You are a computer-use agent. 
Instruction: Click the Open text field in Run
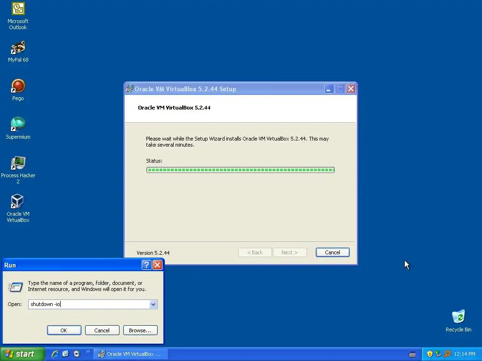coord(89,304)
